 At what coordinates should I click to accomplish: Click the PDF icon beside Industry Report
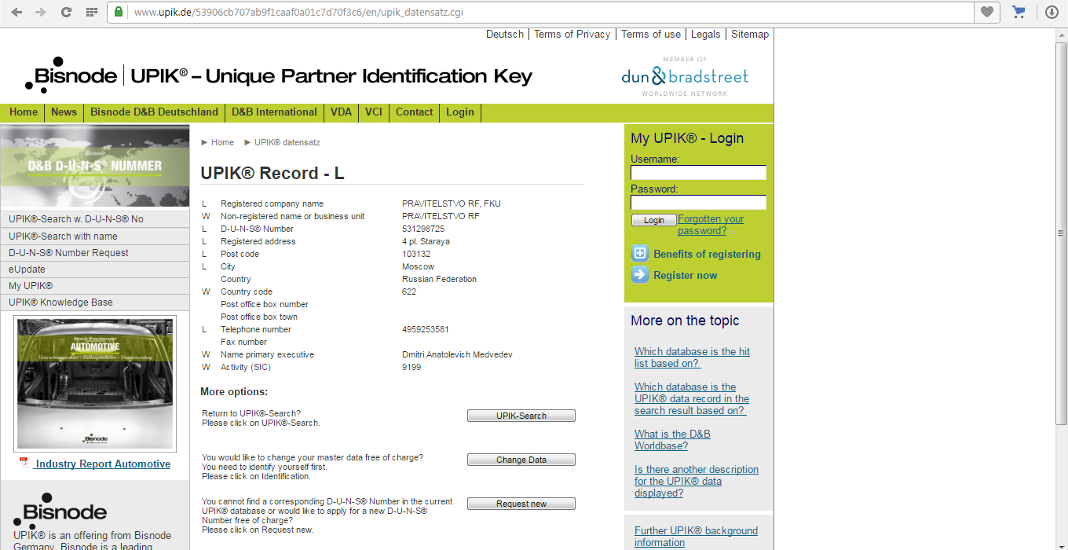(x=24, y=463)
